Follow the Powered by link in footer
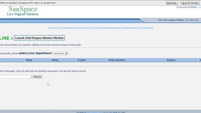Screen dimensions: 201x113 pos(95,112)
